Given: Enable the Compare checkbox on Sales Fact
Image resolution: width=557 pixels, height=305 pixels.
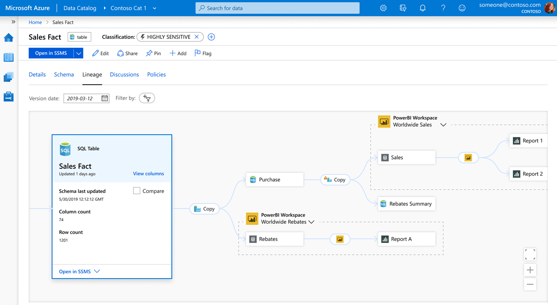Looking at the screenshot, I should 137,191.
